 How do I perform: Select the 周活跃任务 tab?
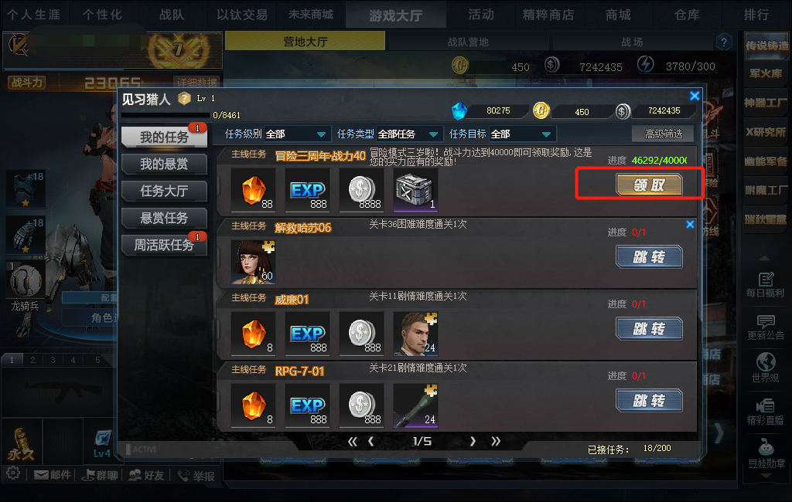pyautogui.click(x=164, y=245)
